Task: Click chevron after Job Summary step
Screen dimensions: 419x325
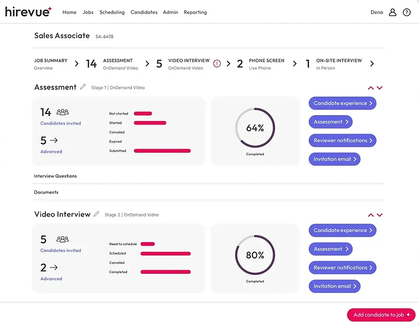Action: click(x=77, y=64)
